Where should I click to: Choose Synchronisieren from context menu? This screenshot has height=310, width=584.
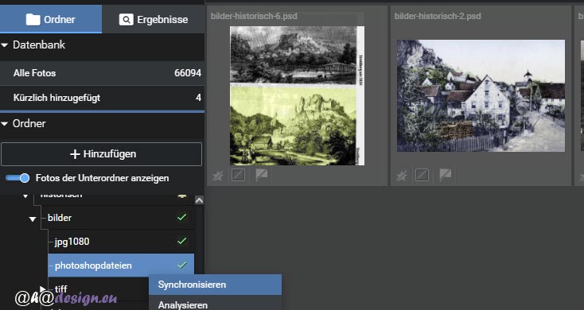point(216,285)
